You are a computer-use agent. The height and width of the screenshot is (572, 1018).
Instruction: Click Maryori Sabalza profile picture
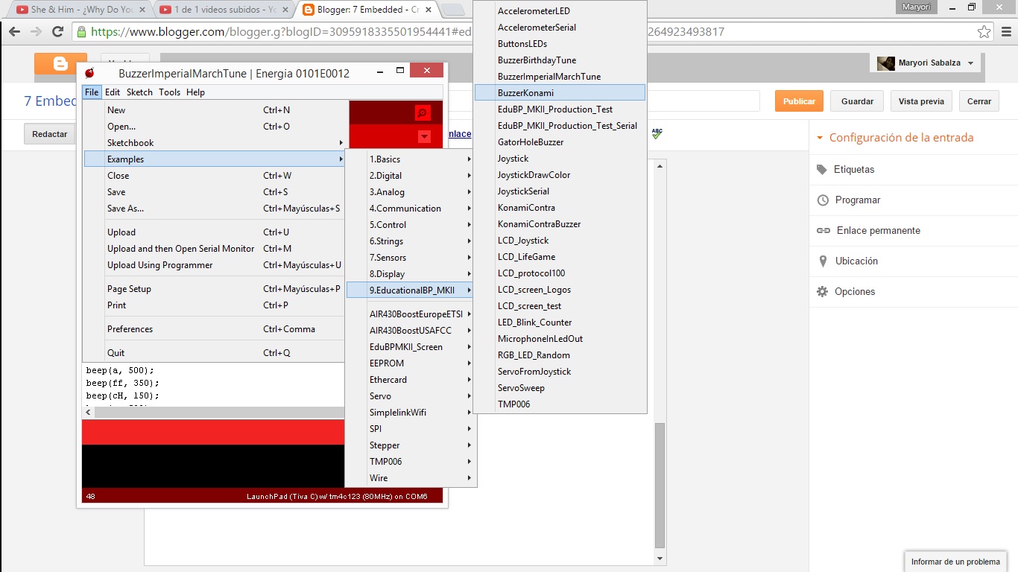[886, 63]
